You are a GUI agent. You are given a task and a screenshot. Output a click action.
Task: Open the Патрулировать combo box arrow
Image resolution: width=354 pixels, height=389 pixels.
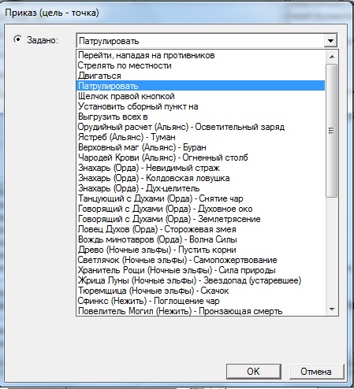[x=331, y=41]
